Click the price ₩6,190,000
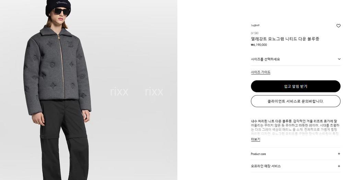This screenshot has height=180, width=343. click(259, 45)
